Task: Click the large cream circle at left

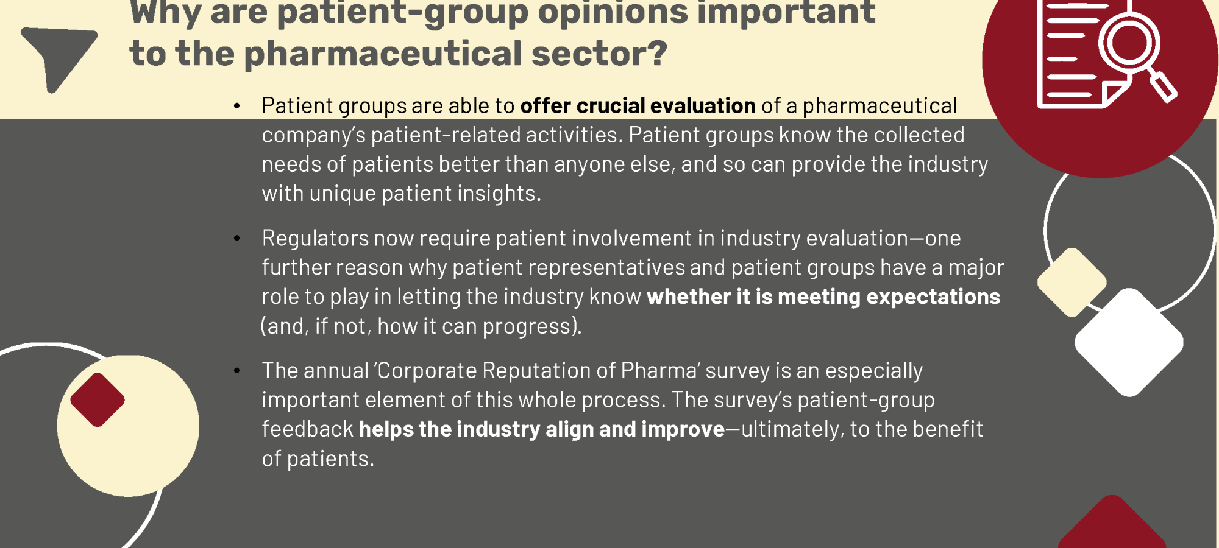Action: coord(128,426)
